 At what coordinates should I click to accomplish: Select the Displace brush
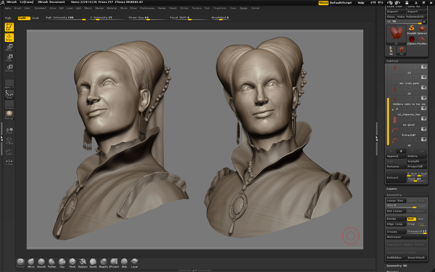point(83,263)
